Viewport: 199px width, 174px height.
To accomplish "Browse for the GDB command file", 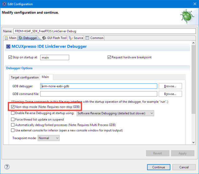I will 170,94.
